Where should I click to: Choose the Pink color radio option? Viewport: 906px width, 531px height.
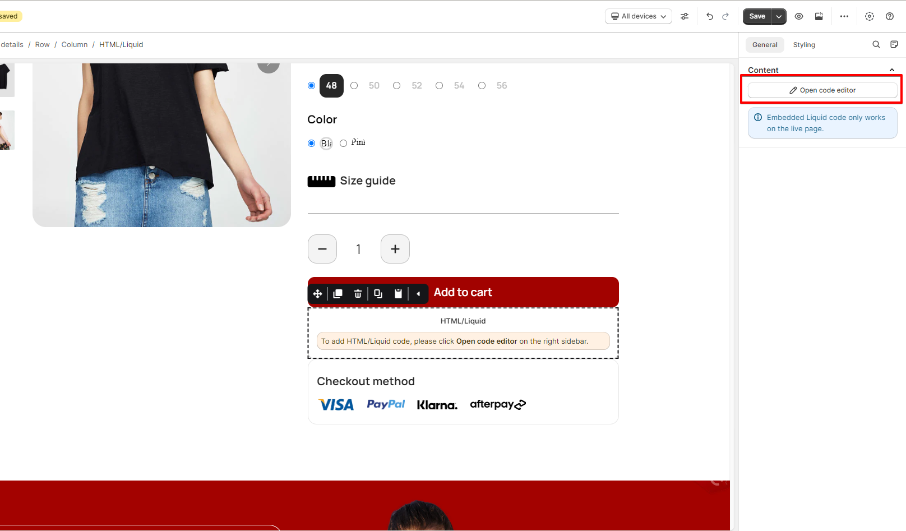[x=343, y=144]
